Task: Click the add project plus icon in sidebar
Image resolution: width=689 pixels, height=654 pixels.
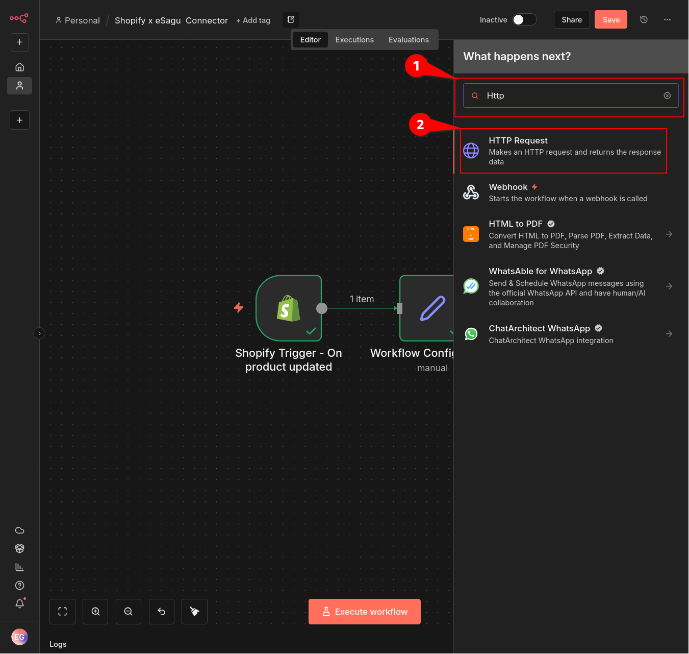Action: coord(19,120)
